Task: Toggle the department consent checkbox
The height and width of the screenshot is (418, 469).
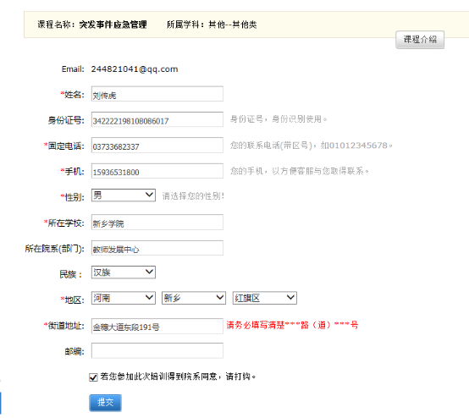Action: pos(93,377)
